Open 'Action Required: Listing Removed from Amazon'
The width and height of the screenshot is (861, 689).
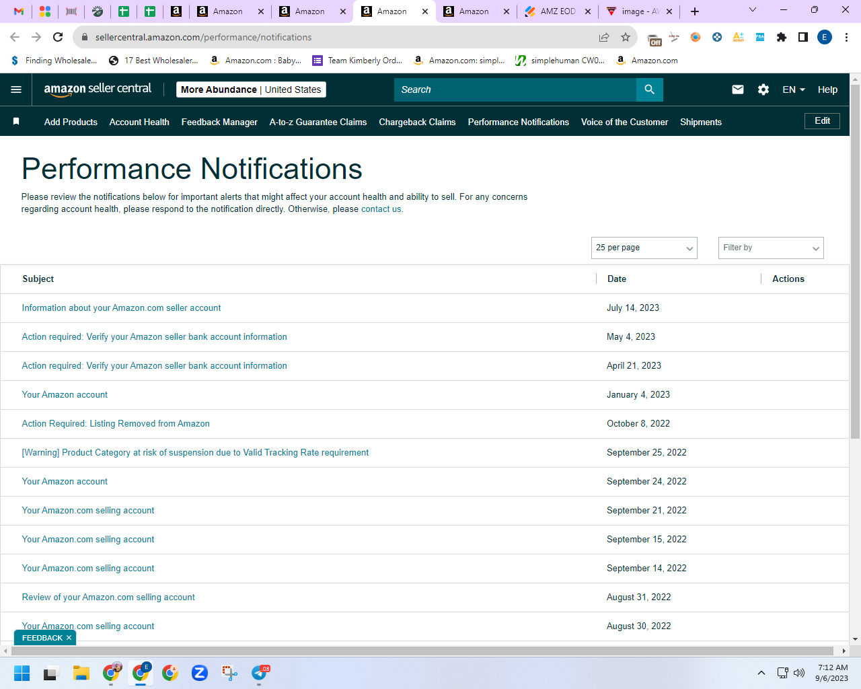coord(116,424)
